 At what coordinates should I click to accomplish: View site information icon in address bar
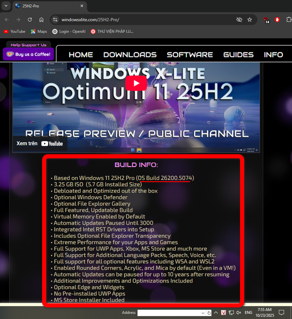(55, 20)
